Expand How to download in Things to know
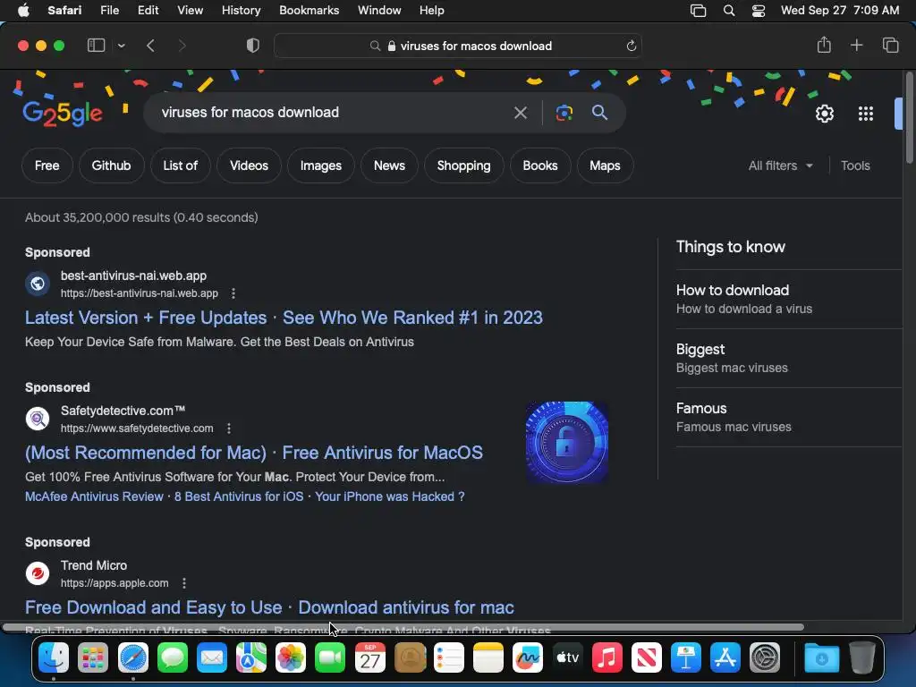The height and width of the screenshot is (687, 916). (x=789, y=299)
